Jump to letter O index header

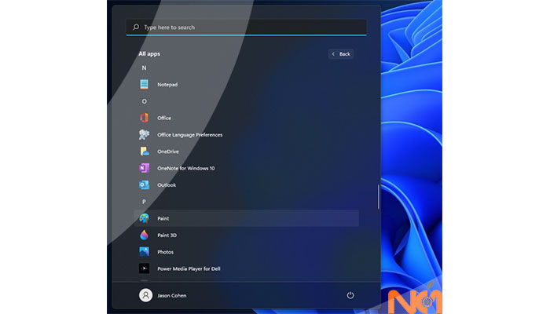tap(144, 101)
